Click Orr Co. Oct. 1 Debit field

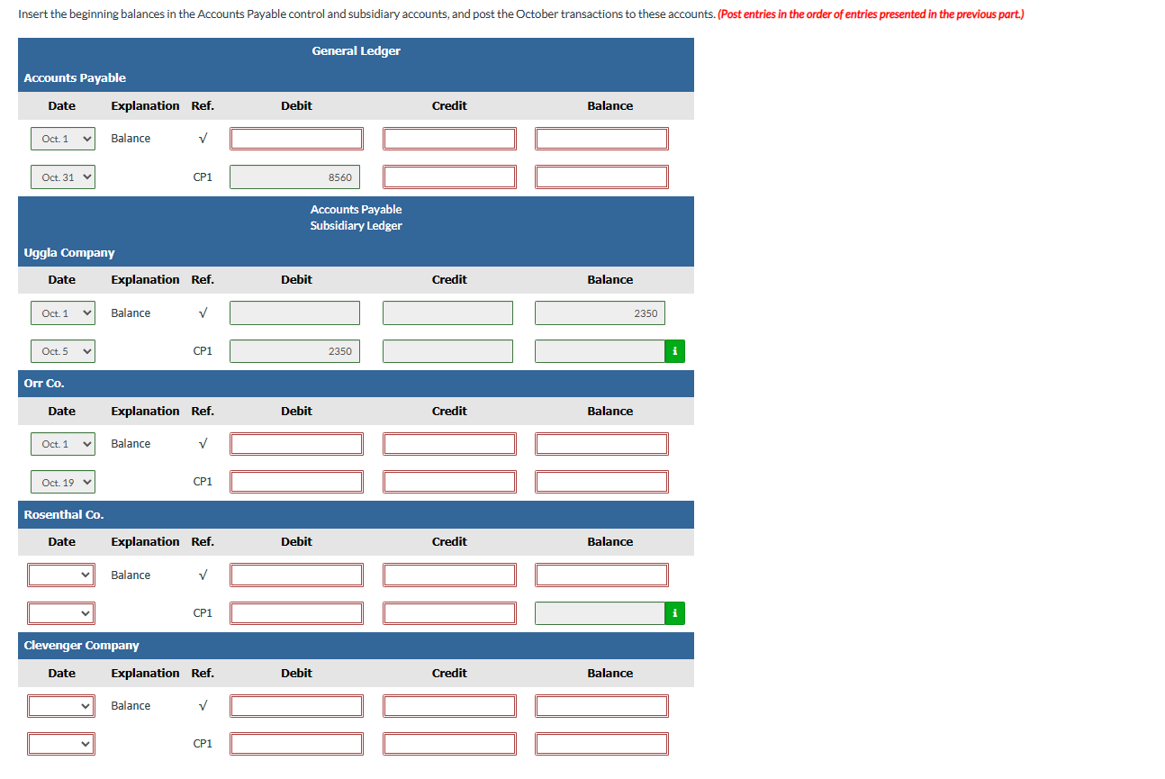[296, 444]
